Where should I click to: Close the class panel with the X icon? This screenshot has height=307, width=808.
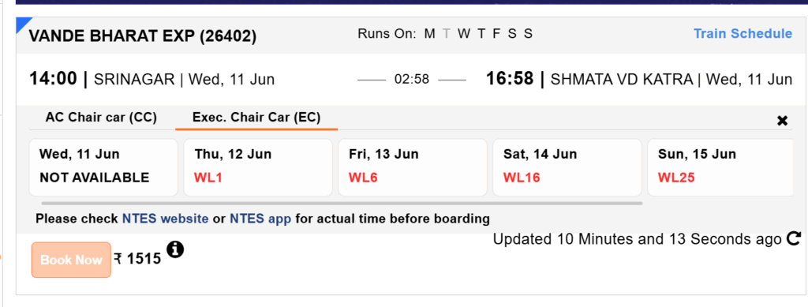782,121
